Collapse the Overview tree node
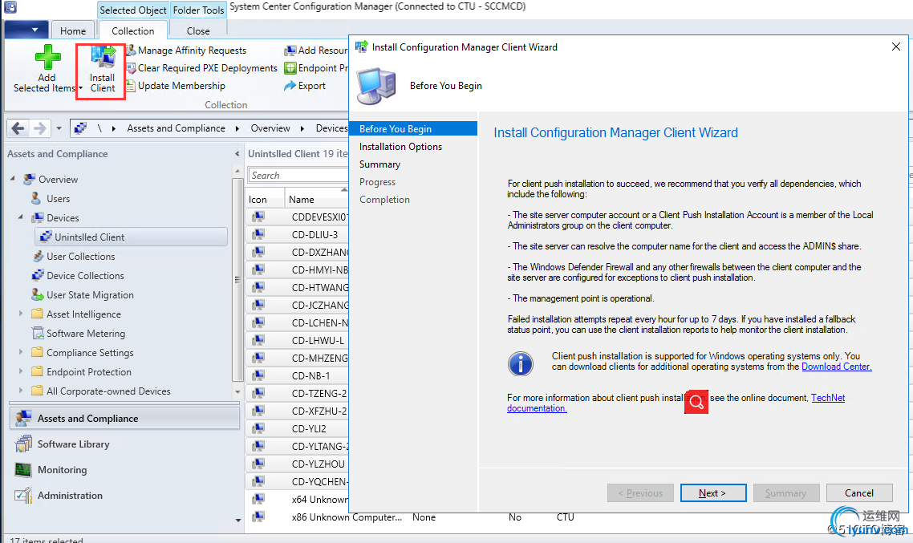This screenshot has height=543, width=913. (x=13, y=179)
